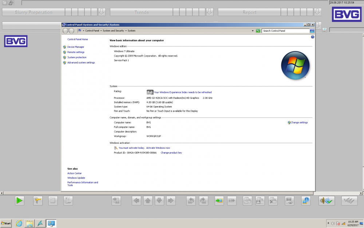Image resolution: width=364 pixels, height=228 pixels.
Task: Click the Control Panel taskbar button
Action: [x=51, y=224]
